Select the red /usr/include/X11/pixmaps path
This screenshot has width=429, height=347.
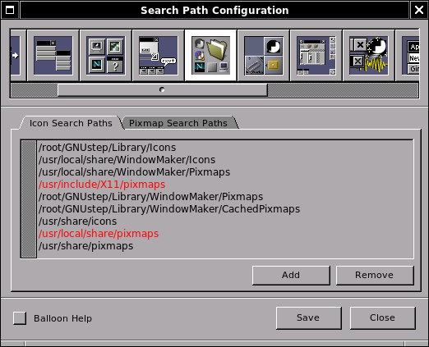[x=225, y=185]
